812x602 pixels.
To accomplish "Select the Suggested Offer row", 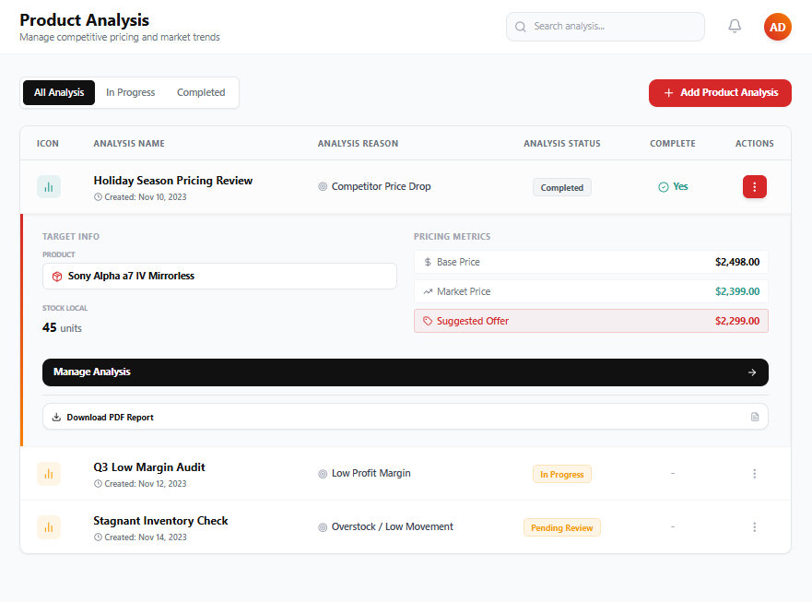I will pyautogui.click(x=591, y=321).
